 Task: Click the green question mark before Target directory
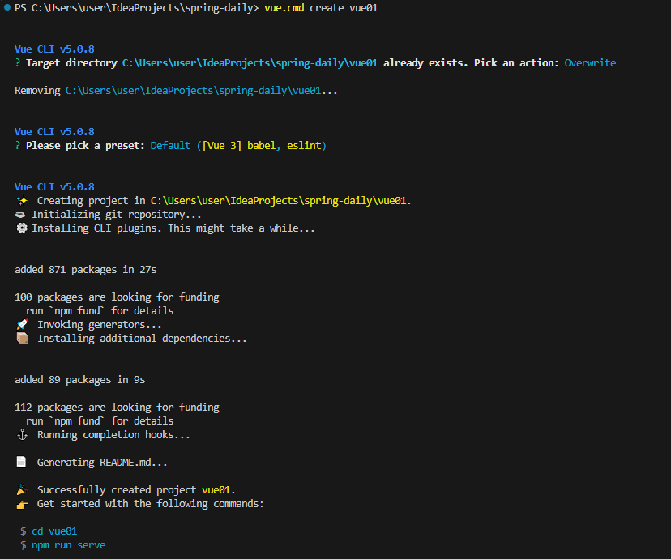pos(18,63)
